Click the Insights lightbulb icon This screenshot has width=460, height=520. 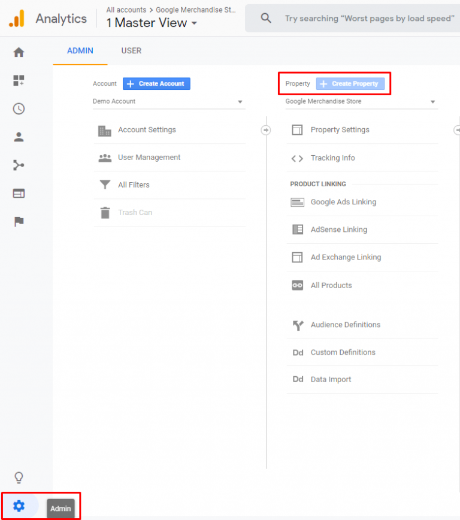(x=19, y=477)
